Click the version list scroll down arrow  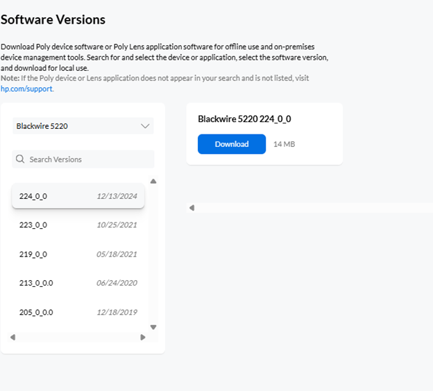pyautogui.click(x=153, y=327)
